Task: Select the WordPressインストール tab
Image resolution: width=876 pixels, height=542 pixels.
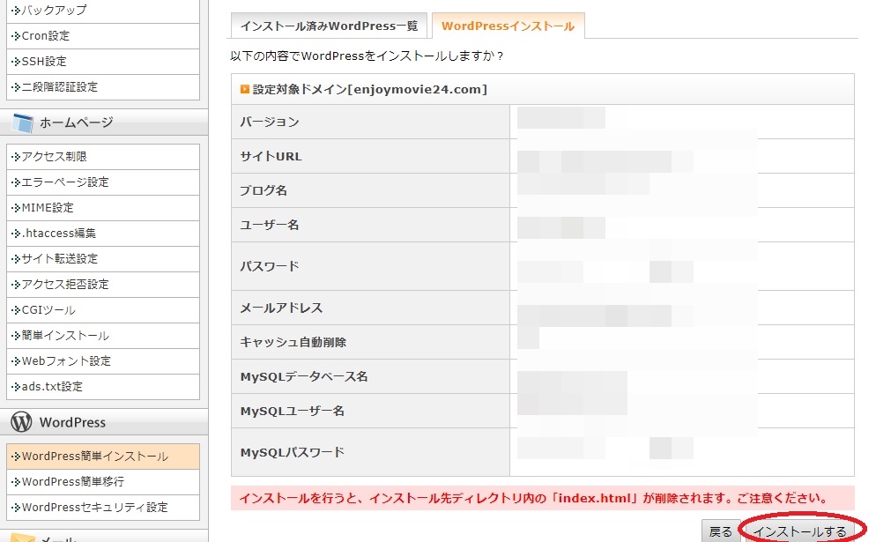Action: 508,26
